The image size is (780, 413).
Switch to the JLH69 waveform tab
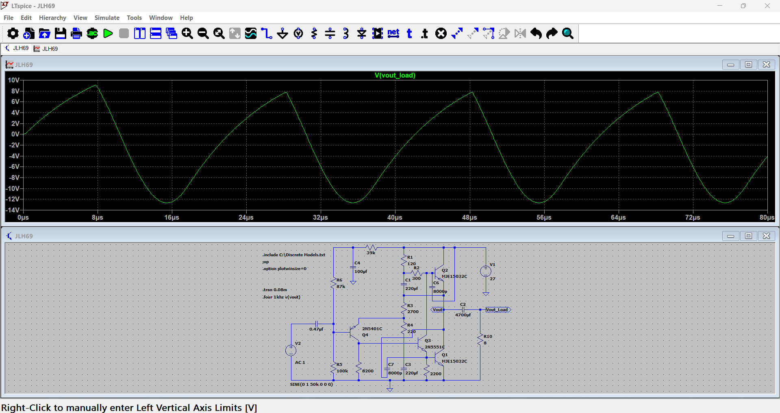point(46,49)
